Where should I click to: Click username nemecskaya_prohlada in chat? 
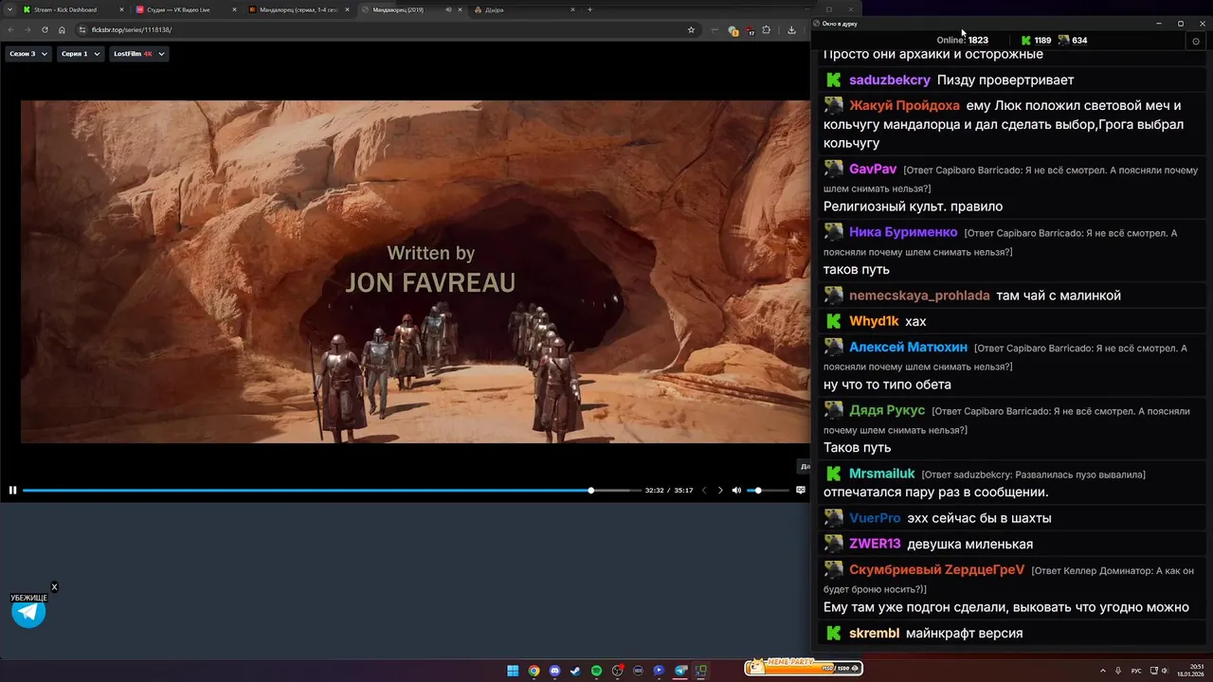coord(919,296)
